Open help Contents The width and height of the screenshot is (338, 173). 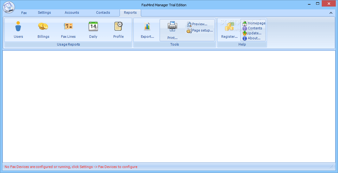pos(252,28)
